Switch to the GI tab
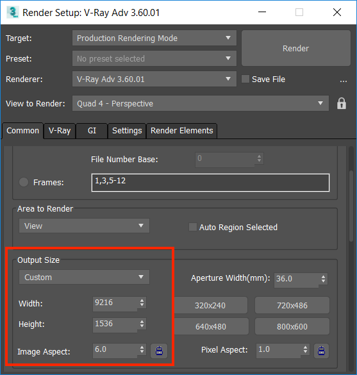Viewport: 357px width, 375px height. pos(92,131)
